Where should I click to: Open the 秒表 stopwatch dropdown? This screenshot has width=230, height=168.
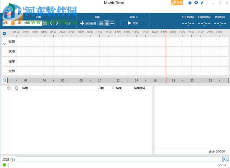pos(134,17)
